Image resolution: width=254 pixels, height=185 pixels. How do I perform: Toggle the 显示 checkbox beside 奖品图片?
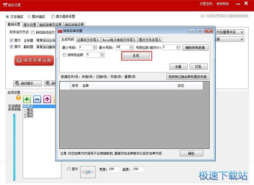(x=69, y=169)
